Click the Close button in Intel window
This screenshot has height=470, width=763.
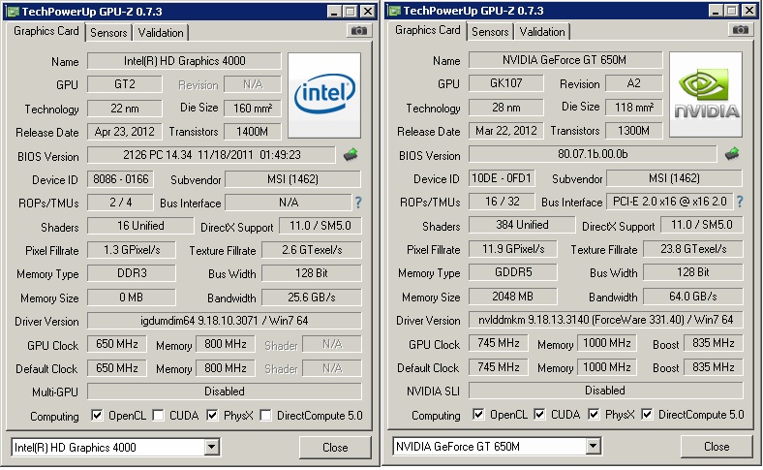tap(335, 447)
